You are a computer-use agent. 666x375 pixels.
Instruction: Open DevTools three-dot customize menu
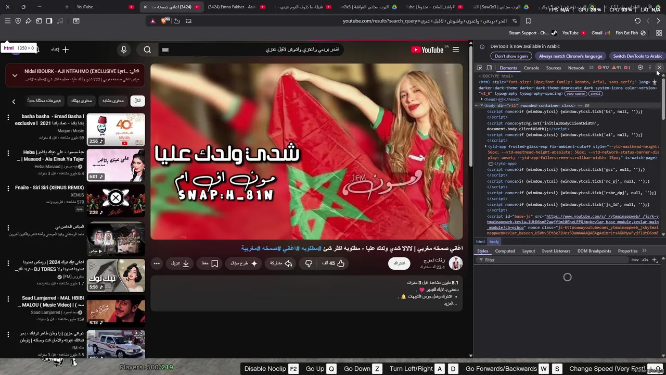point(650,68)
